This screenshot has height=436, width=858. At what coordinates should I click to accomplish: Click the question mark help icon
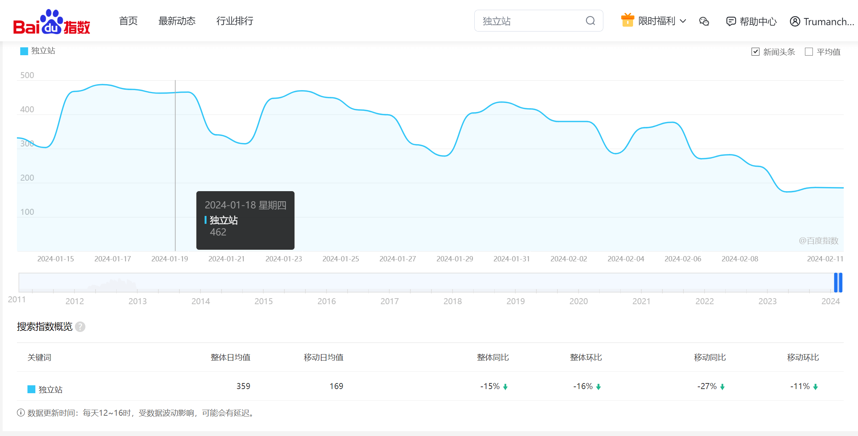click(x=80, y=327)
